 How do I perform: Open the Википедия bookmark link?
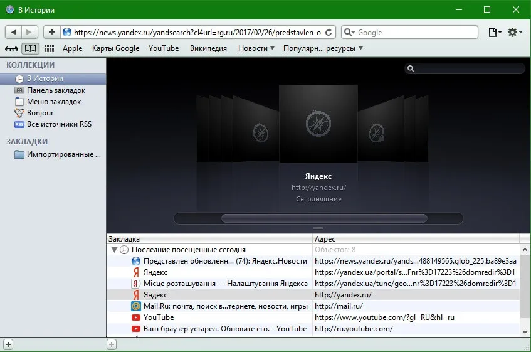point(208,48)
